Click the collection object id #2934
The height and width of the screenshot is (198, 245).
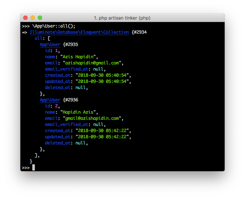pyautogui.click(x=139, y=32)
